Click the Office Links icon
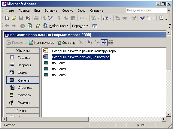 pyautogui.click(x=94, y=18)
